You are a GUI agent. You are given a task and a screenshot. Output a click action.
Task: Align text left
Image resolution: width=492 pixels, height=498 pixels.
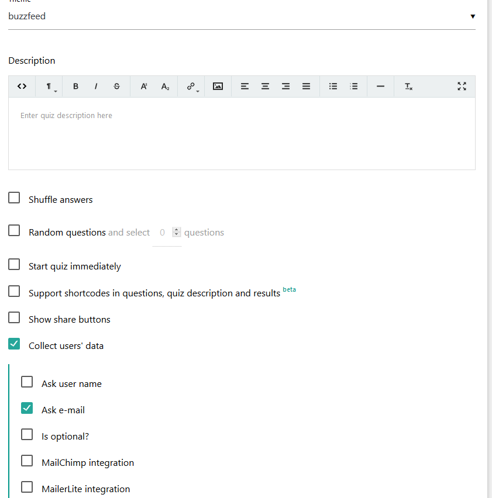point(245,87)
